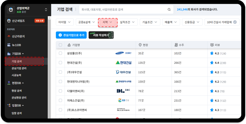Open 입찰 검색 sidebar item
246x124 pixels.
point(17,113)
